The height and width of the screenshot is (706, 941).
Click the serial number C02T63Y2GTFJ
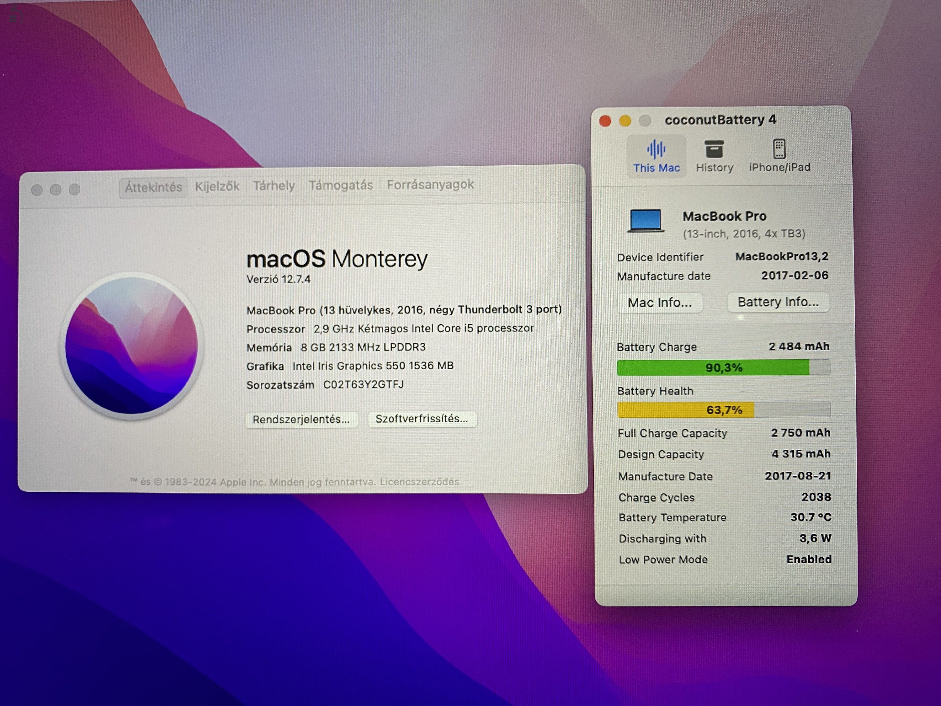pyautogui.click(x=363, y=385)
